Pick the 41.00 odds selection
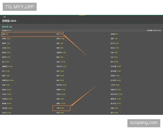 [x=115, y=48]
